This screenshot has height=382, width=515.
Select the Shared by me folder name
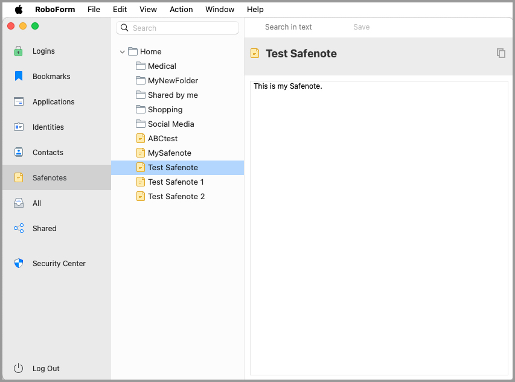(173, 95)
